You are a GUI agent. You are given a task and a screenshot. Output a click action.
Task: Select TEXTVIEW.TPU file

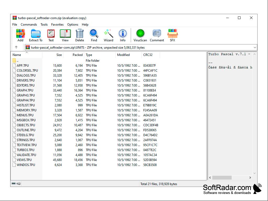pyautogui.click(x=27, y=145)
